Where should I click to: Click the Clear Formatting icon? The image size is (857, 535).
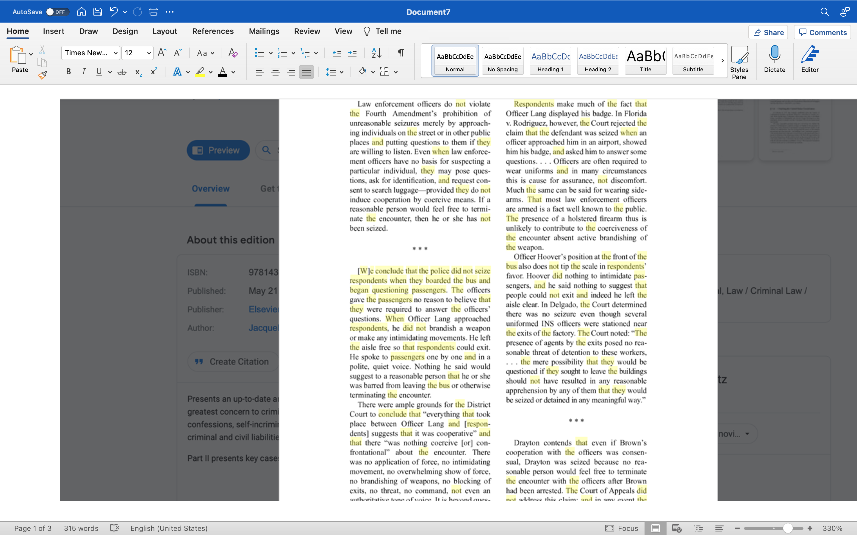point(233,53)
